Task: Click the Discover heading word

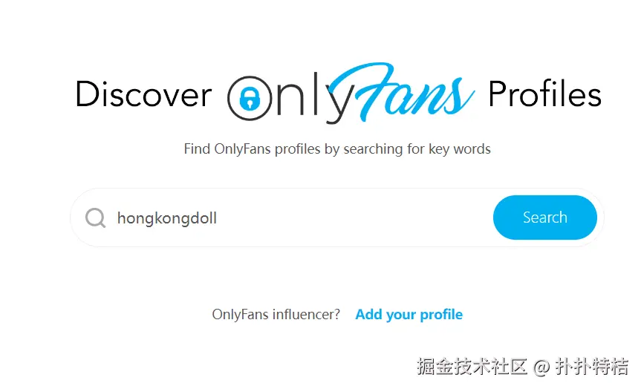Action: click(143, 94)
